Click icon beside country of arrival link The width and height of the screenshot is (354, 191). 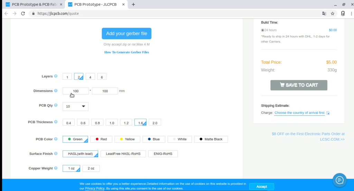coord(328,113)
